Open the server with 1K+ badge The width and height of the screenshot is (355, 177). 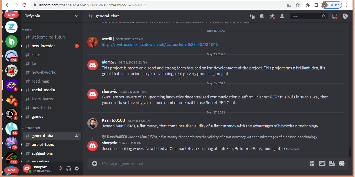click(11, 157)
